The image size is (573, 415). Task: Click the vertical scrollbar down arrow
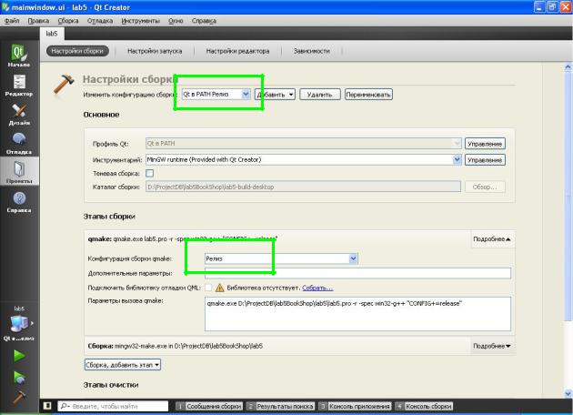click(568, 393)
